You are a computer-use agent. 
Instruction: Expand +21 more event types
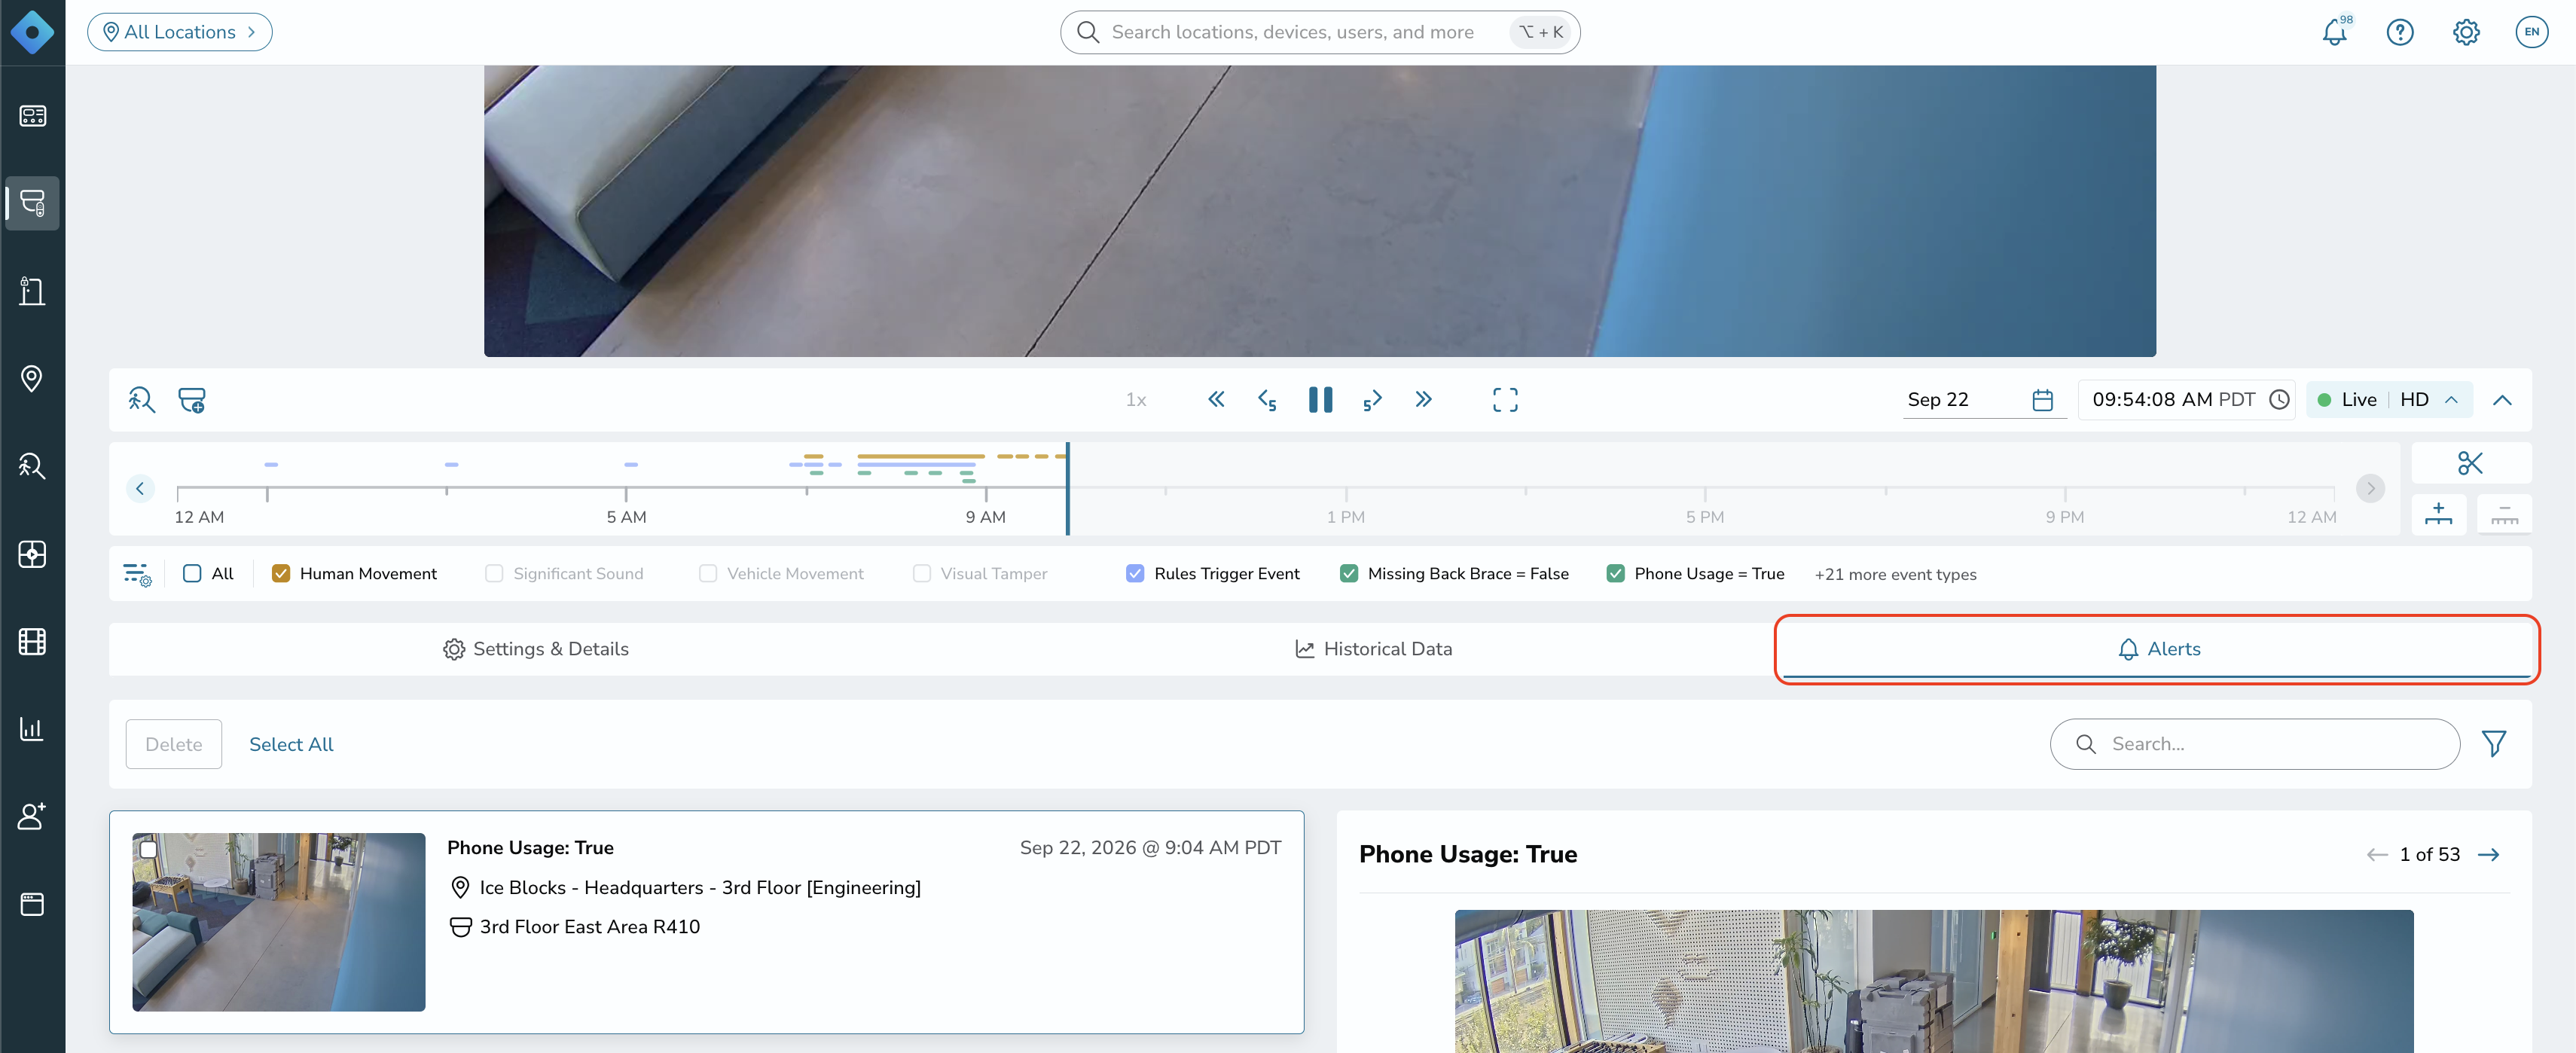pyautogui.click(x=1895, y=575)
